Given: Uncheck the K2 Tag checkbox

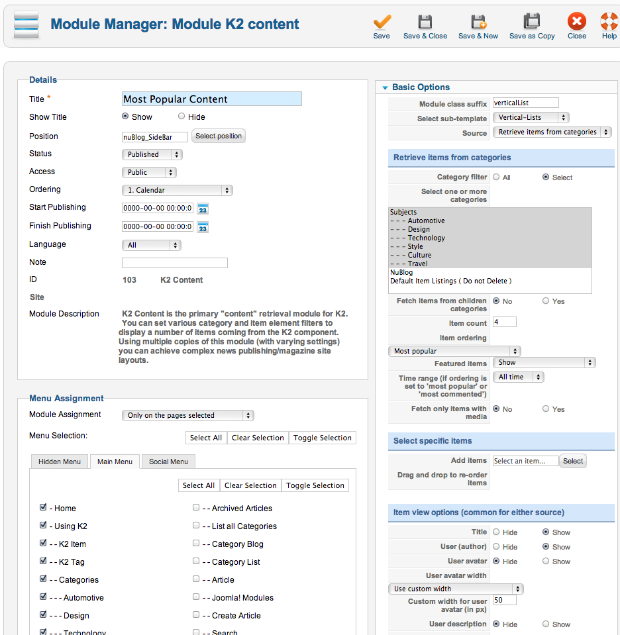Looking at the screenshot, I should [43, 561].
